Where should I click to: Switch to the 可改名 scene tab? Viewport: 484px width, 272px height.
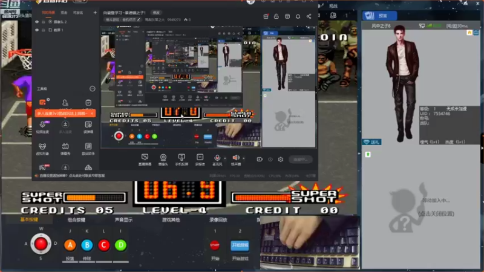click(x=78, y=13)
